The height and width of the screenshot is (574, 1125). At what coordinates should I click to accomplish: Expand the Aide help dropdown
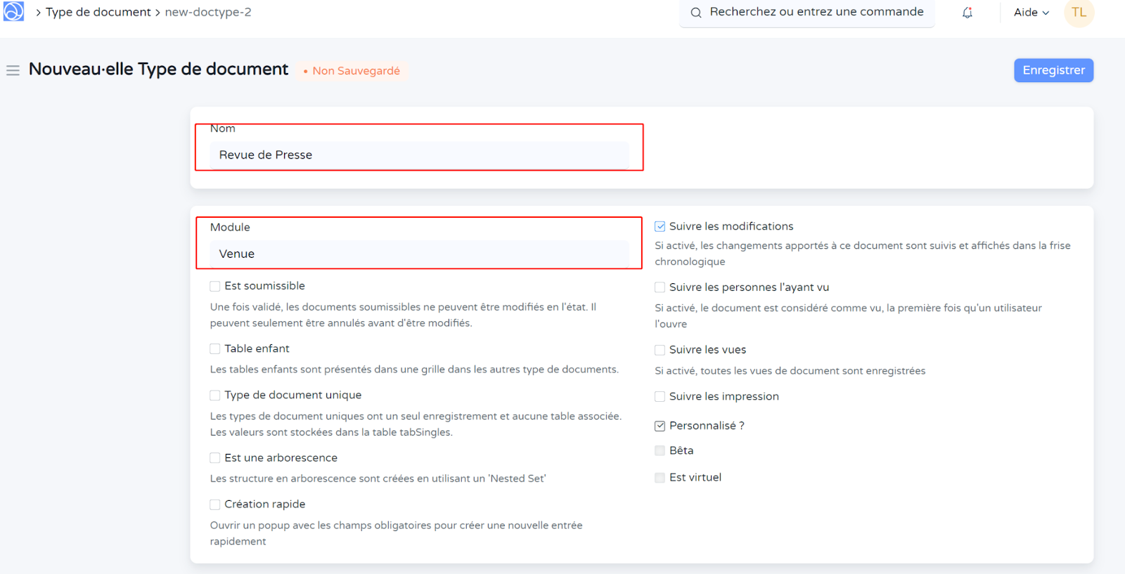(1031, 13)
